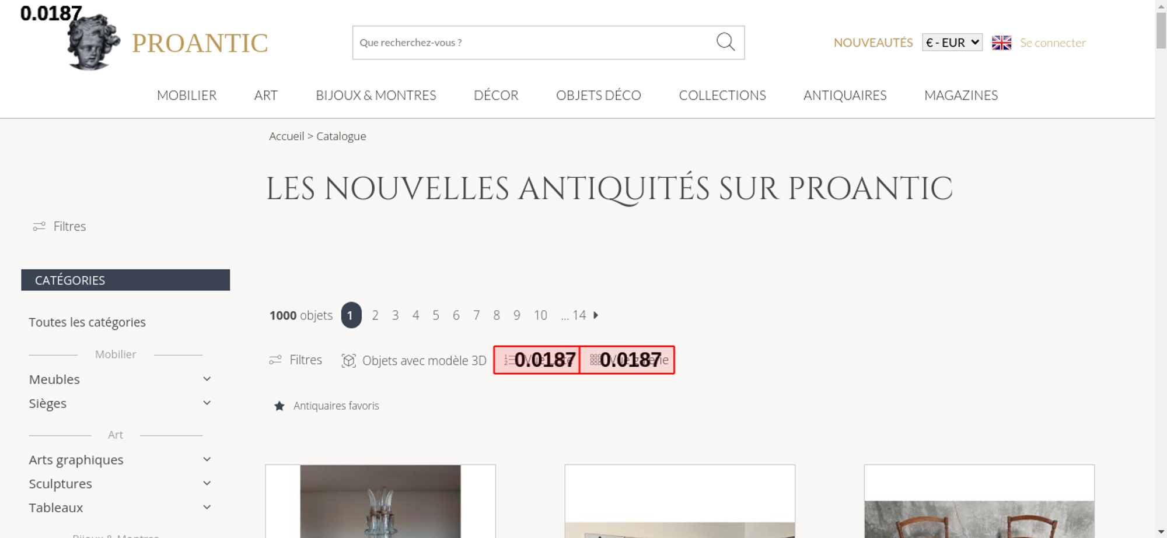Click the star icon beside Antiquaires favoris
Viewport: 1167px width, 538px height.
pos(279,406)
